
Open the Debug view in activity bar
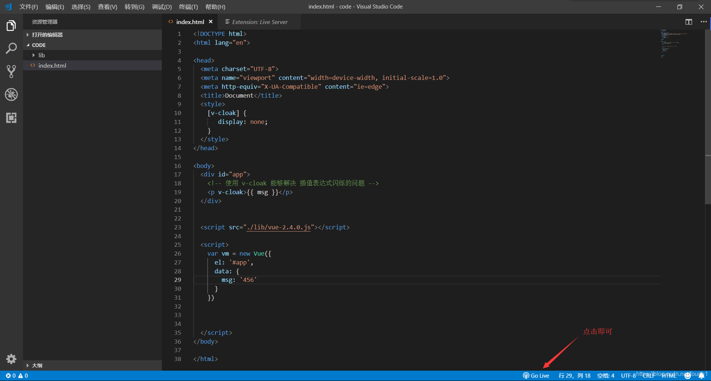click(x=11, y=94)
